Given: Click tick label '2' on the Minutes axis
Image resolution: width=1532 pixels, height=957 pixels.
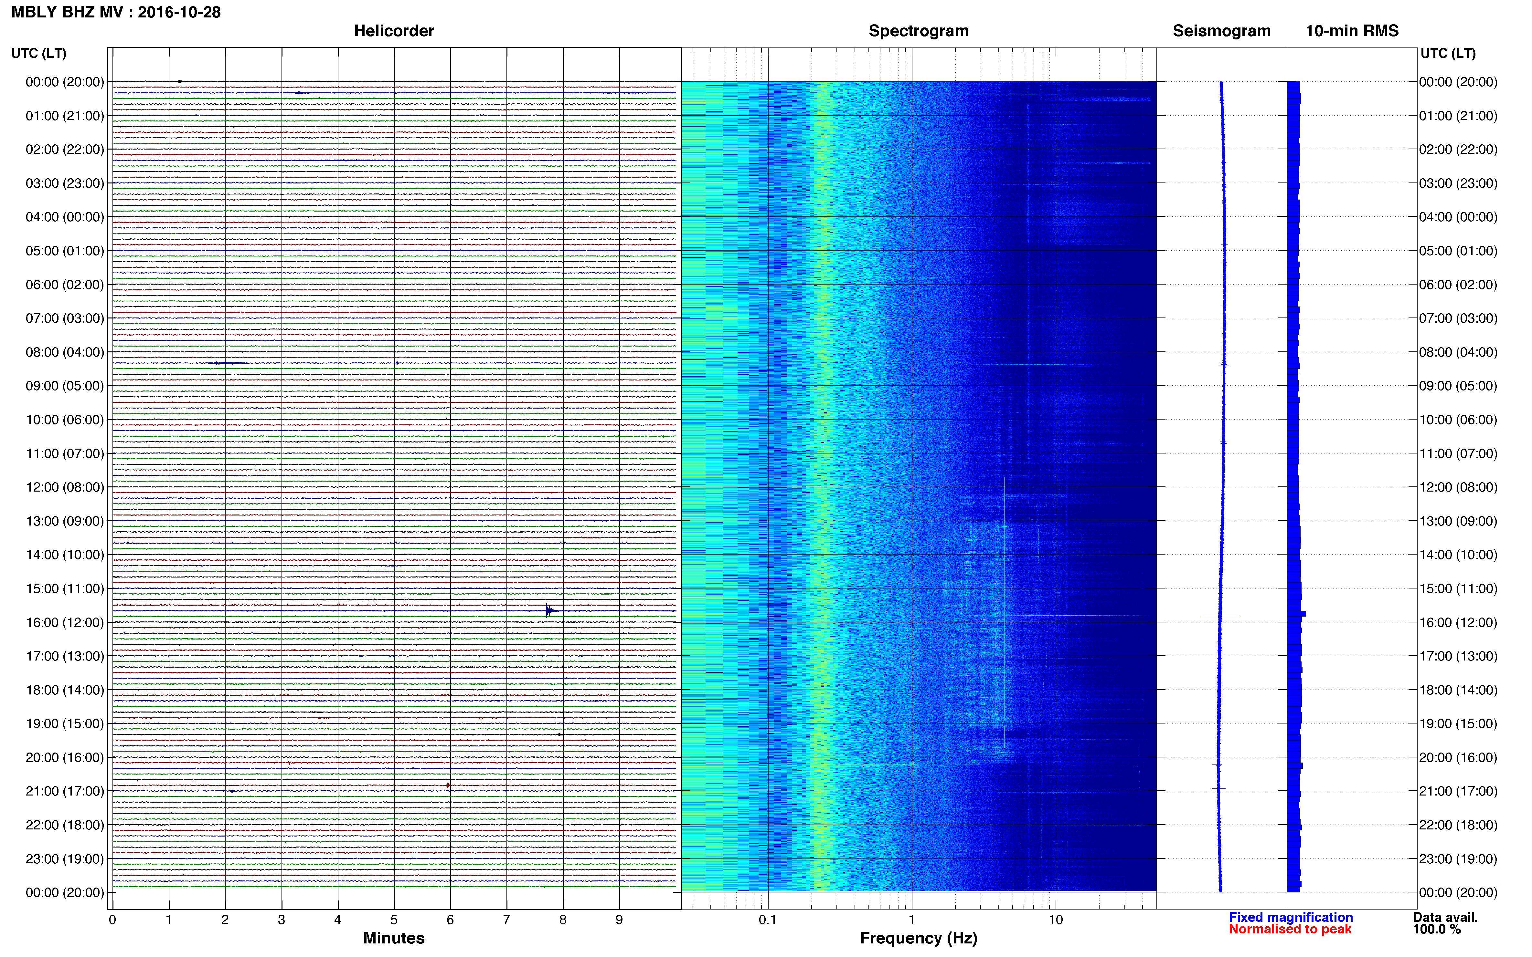Looking at the screenshot, I should [x=225, y=920].
